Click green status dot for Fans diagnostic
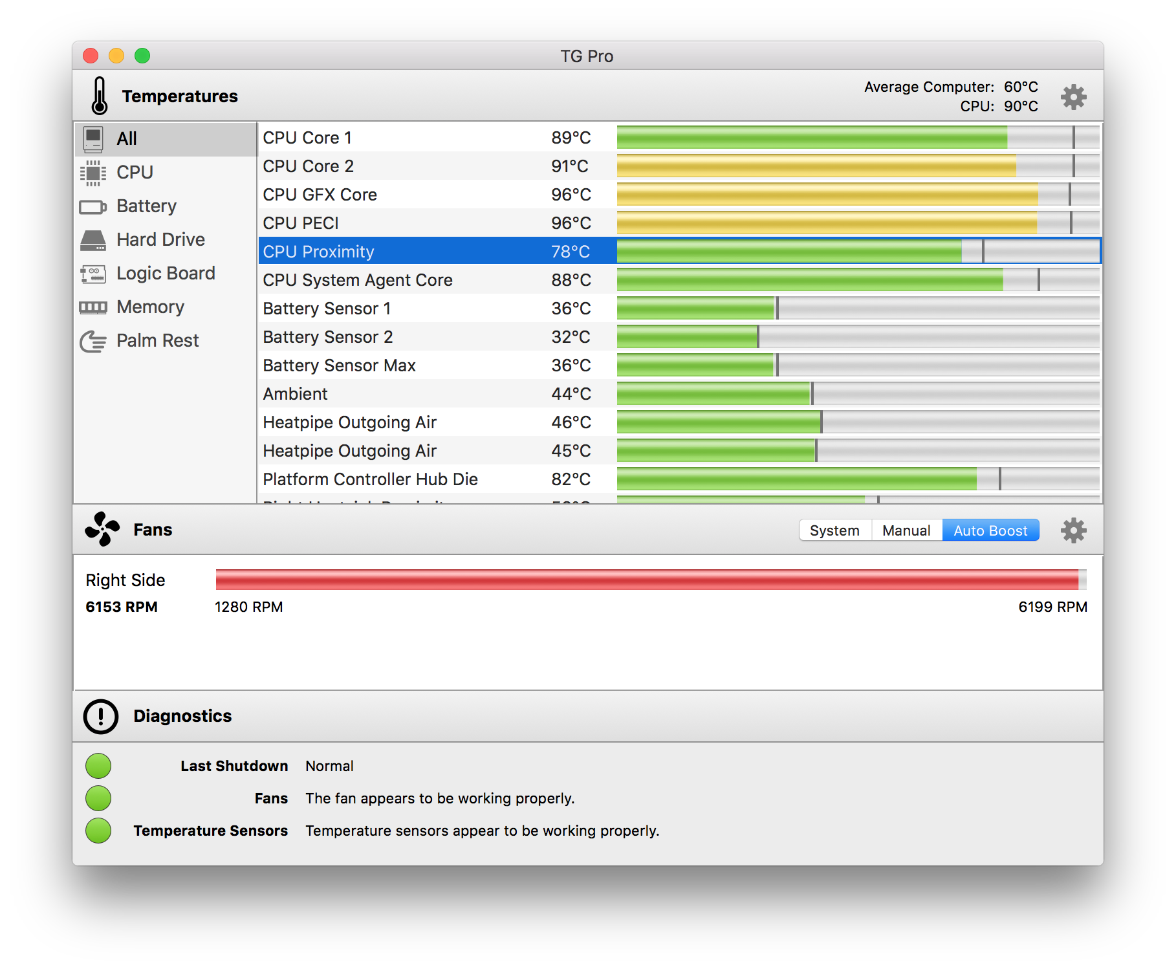The image size is (1176, 969). click(x=98, y=798)
